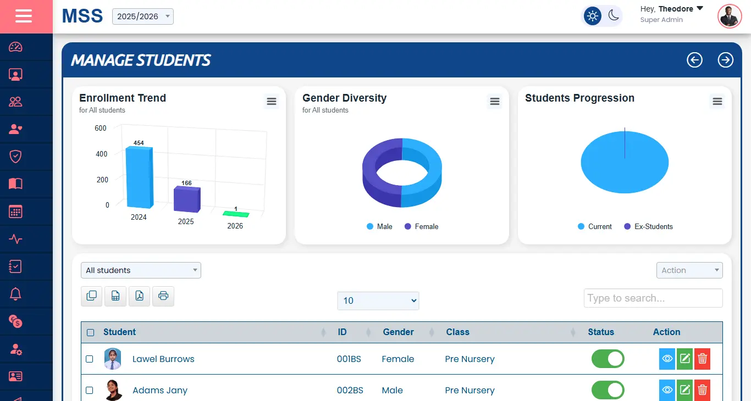Switch to dark mode using the moon icon
This screenshot has height=401, width=751.
[x=612, y=16]
